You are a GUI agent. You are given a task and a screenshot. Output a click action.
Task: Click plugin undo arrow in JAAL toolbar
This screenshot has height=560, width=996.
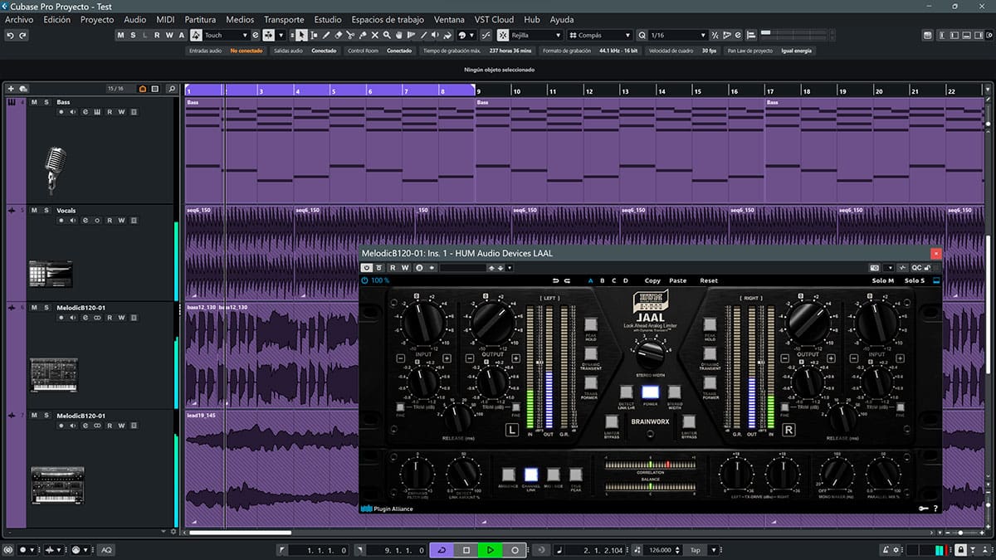[555, 280]
